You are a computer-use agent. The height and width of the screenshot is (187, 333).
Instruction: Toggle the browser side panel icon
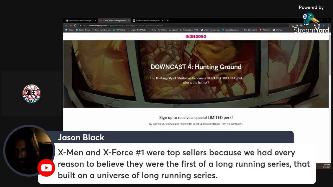pos(319,25)
